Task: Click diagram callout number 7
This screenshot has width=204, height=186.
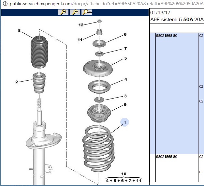Action: [x=125, y=48]
